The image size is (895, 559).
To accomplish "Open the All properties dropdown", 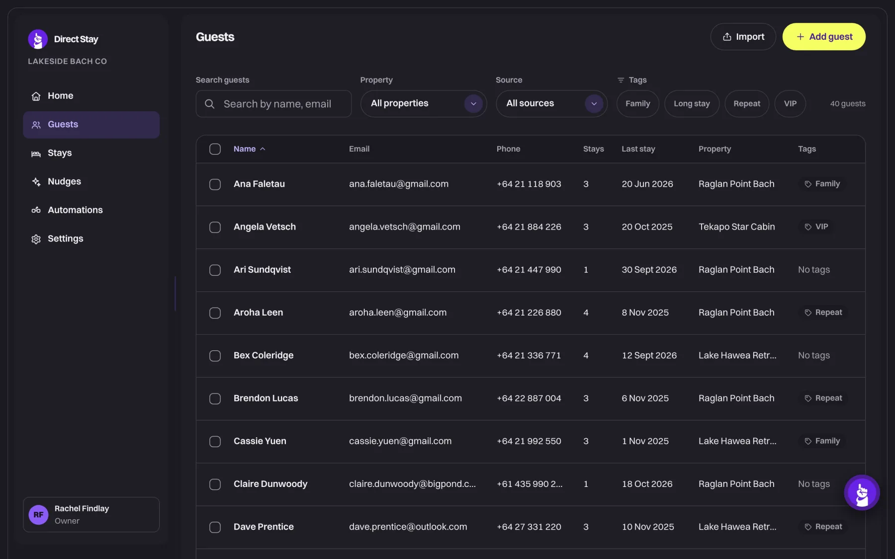I will pos(424,103).
